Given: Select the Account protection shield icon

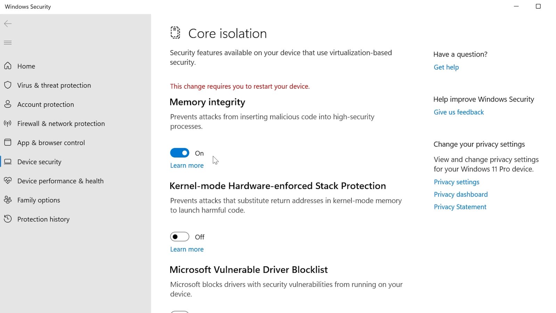Looking at the screenshot, I should point(8,104).
